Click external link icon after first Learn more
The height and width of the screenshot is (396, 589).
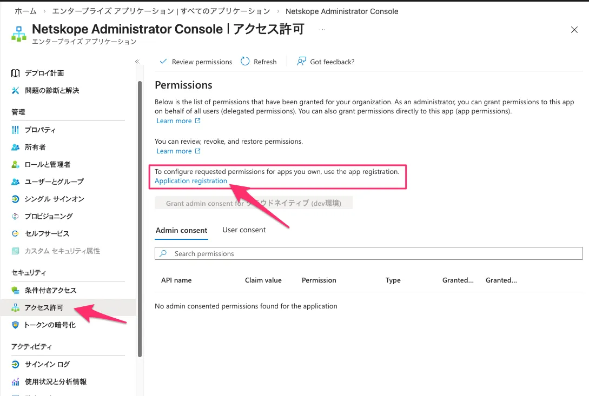point(198,121)
